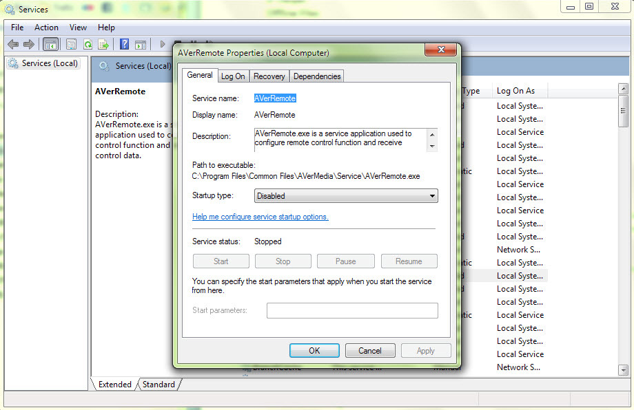Toggle Show/Hide Console Tree toolbar icon
This screenshot has width=634, height=410.
tap(51, 45)
